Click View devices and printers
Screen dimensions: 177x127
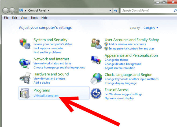point(49,79)
